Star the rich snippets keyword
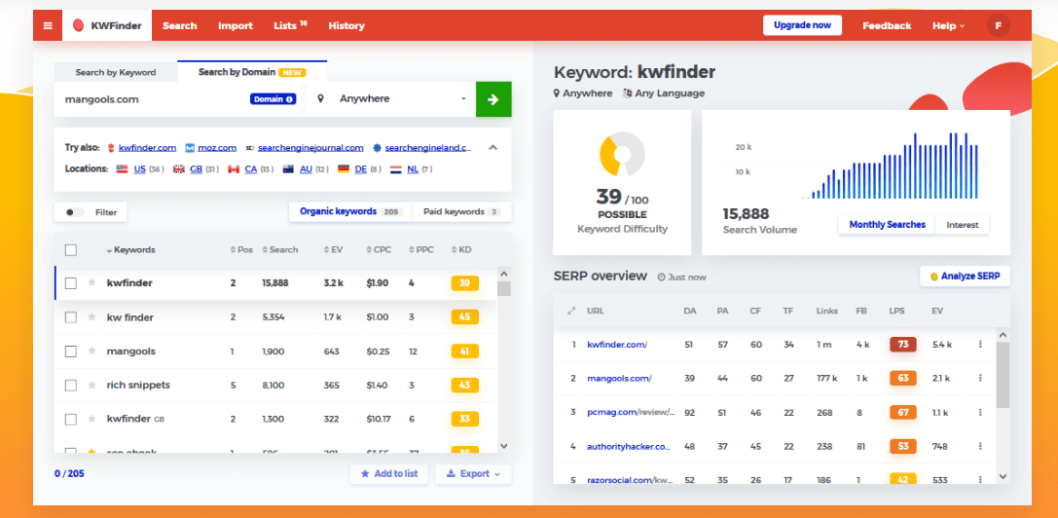Image resolution: width=1058 pixels, height=518 pixels. (91, 385)
